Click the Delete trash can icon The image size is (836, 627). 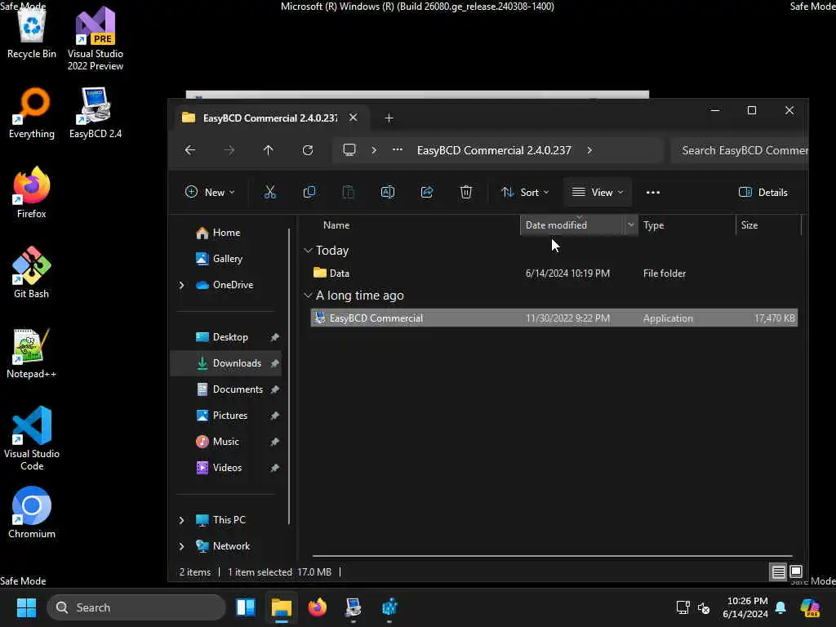point(466,192)
